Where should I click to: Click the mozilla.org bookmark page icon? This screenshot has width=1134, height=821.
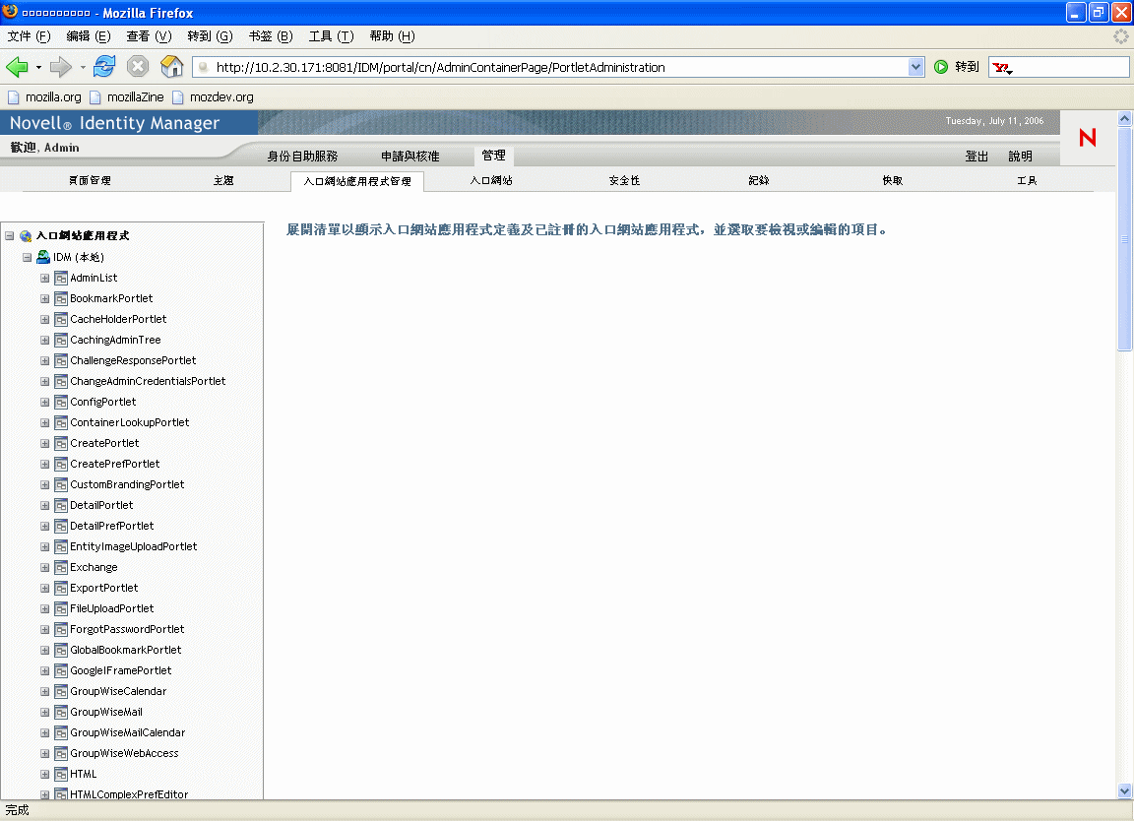coord(13,96)
